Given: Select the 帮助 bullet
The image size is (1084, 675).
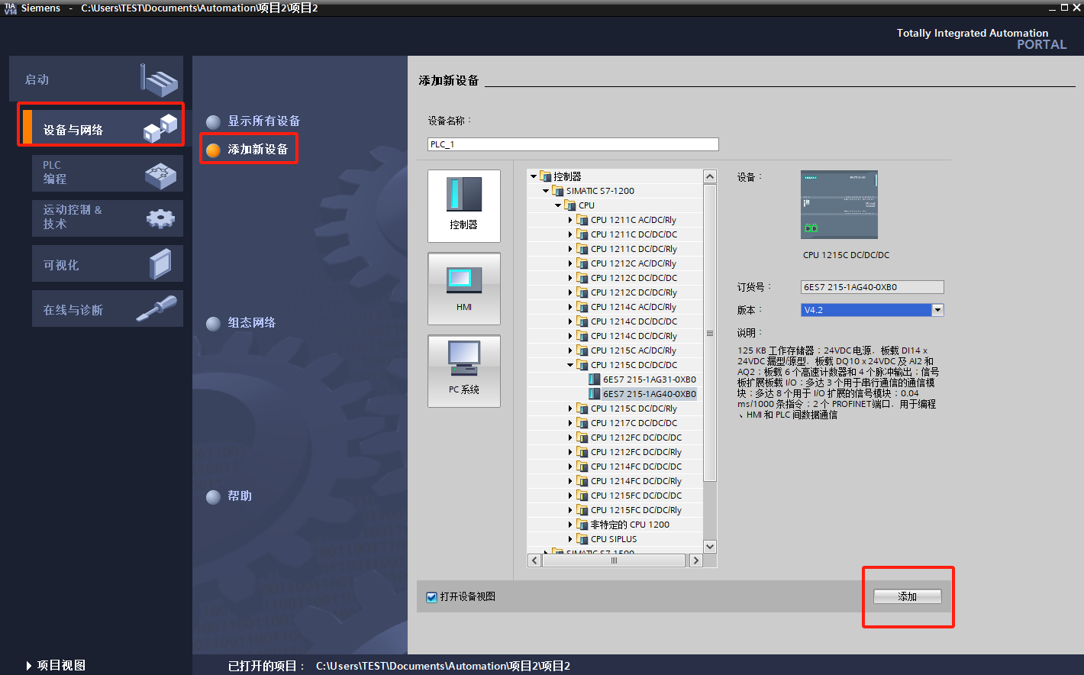Looking at the screenshot, I should [214, 497].
